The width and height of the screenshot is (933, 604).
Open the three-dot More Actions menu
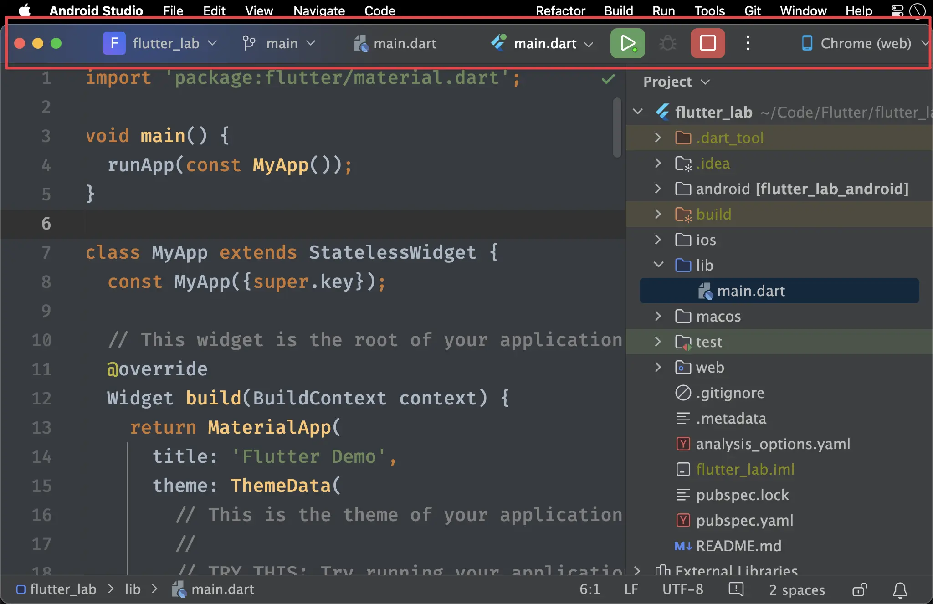748,43
